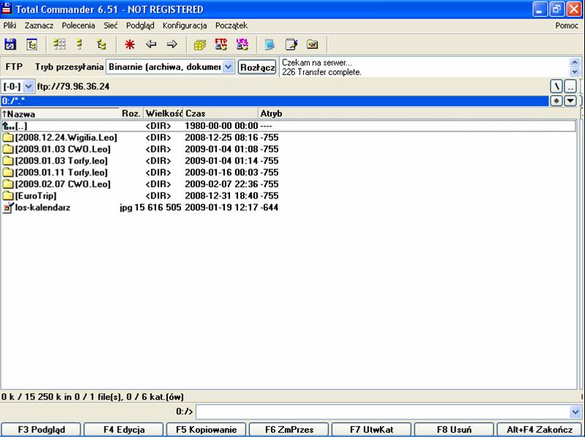Click the los-kalendarz file icon
Image resolution: width=585 pixels, height=437 pixels.
tap(8, 207)
